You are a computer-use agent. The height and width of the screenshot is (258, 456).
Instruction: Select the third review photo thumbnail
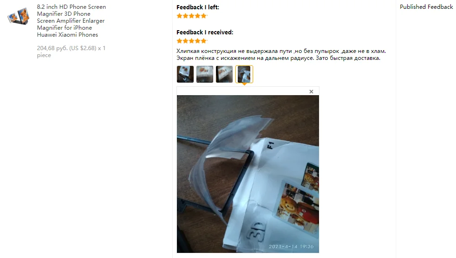(224, 74)
